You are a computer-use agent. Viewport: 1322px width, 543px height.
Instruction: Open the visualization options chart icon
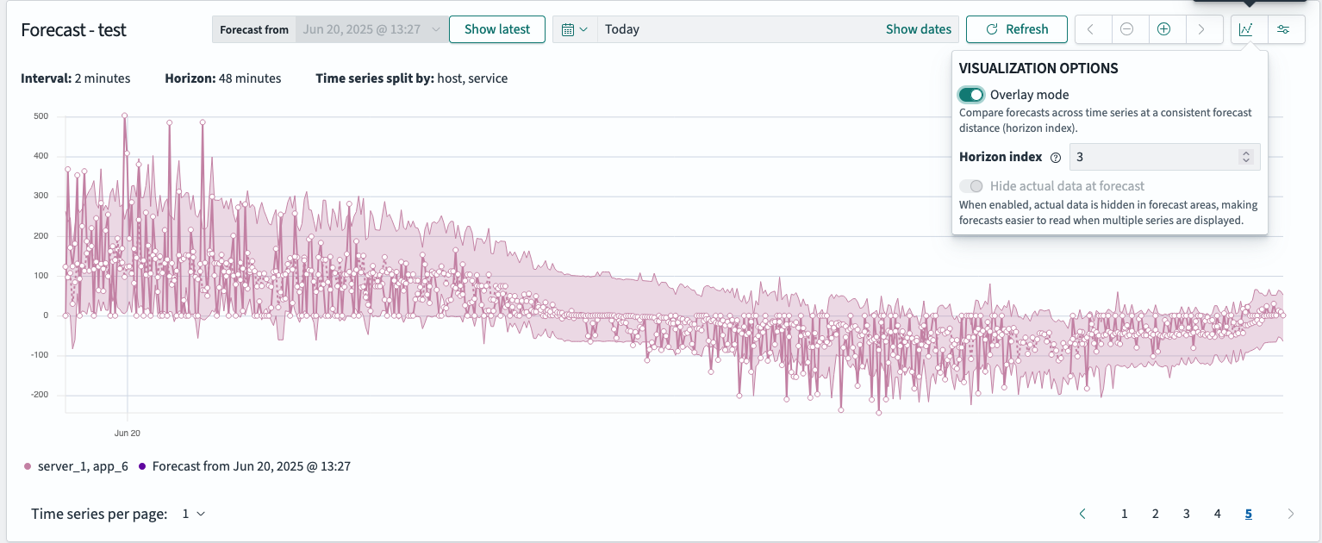click(1246, 29)
